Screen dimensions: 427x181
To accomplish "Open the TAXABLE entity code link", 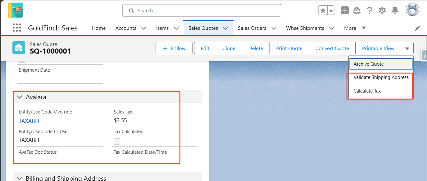I will [x=30, y=121].
